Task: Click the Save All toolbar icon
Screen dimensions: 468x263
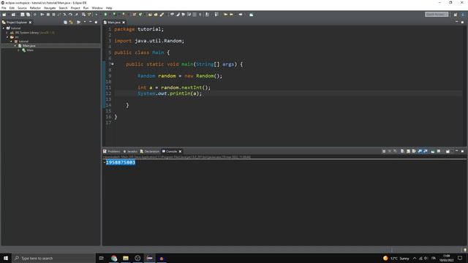Action: pos(28,15)
